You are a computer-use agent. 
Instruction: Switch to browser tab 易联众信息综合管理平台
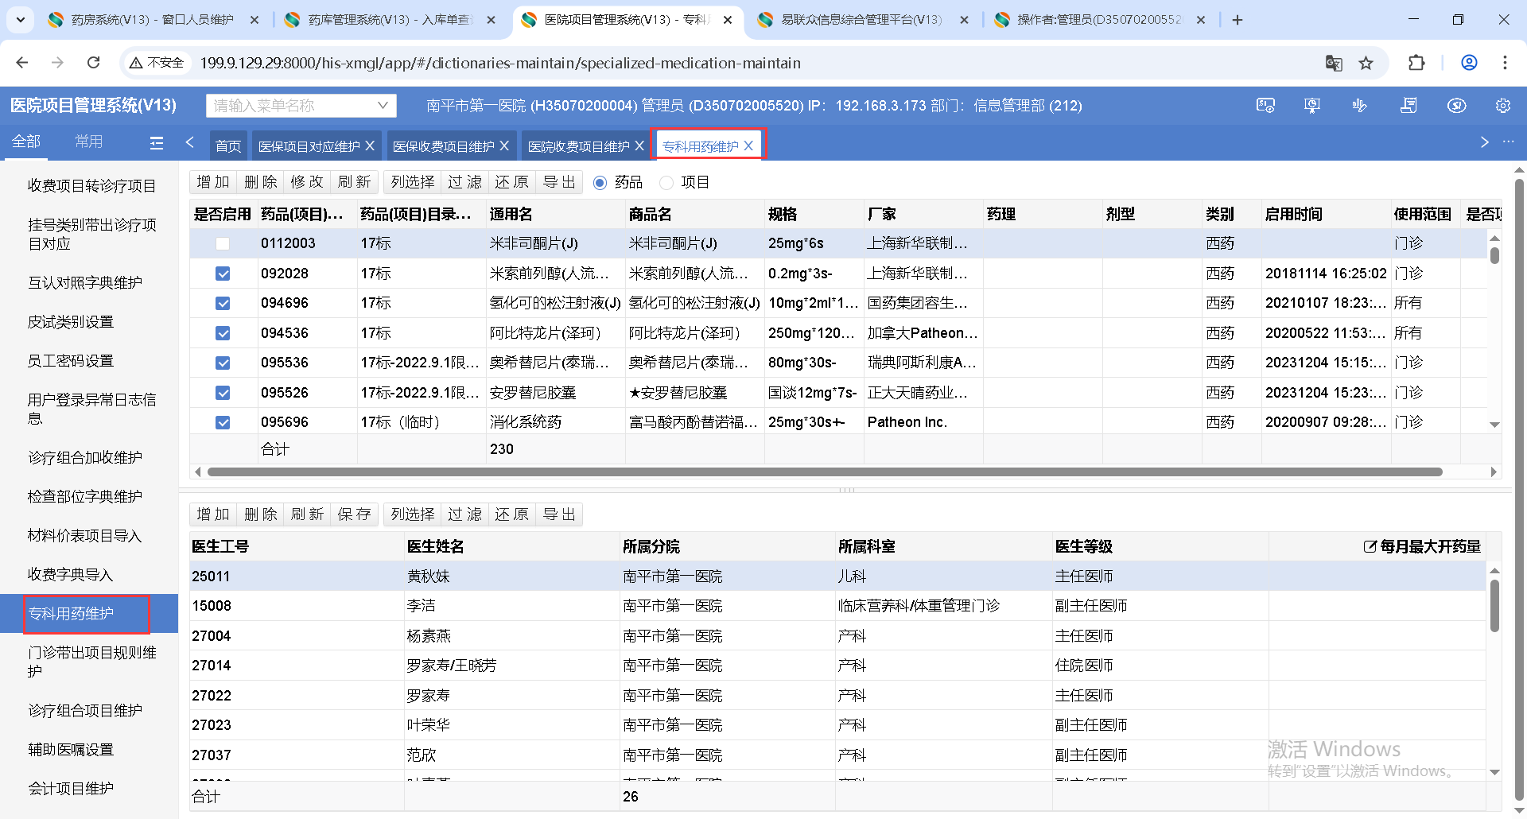click(861, 20)
